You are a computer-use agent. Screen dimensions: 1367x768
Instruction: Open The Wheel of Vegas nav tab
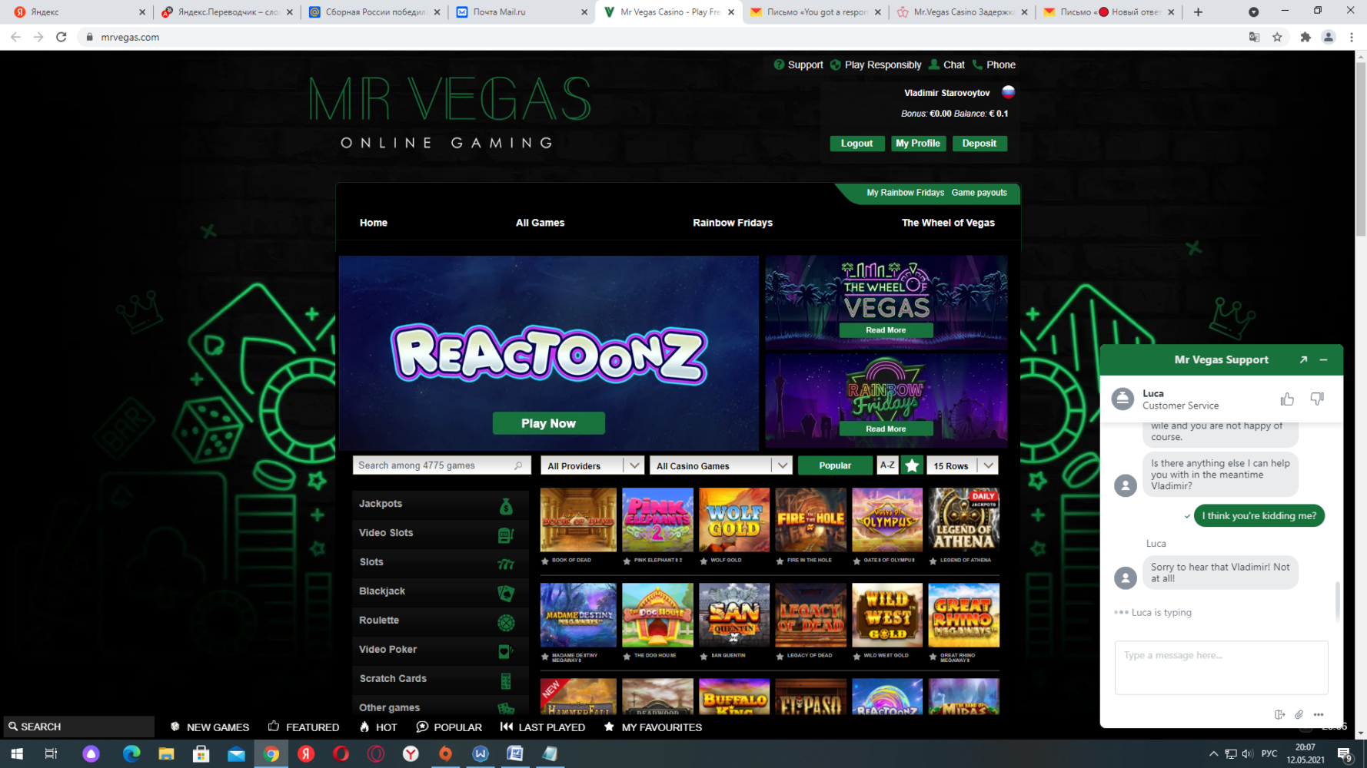[x=948, y=223]
